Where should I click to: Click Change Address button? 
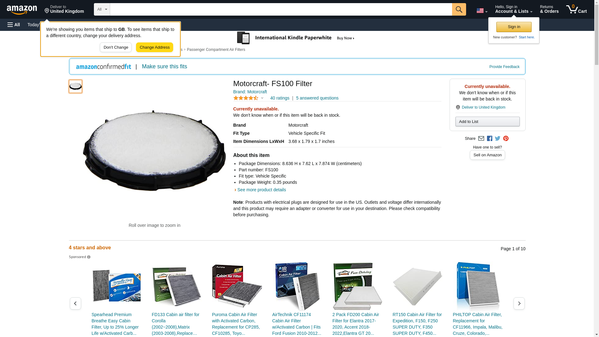(x=154, y=47)
